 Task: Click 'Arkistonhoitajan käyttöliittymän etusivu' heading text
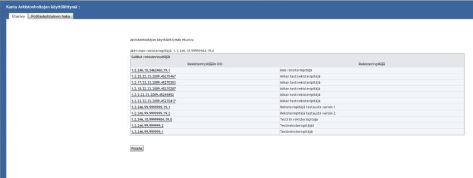pos(162,40)
